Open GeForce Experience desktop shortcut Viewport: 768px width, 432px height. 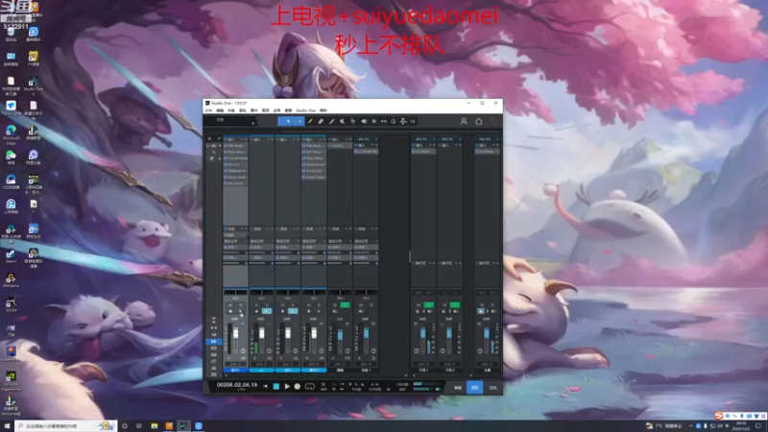pyautogui.click(x=11, y=381)
